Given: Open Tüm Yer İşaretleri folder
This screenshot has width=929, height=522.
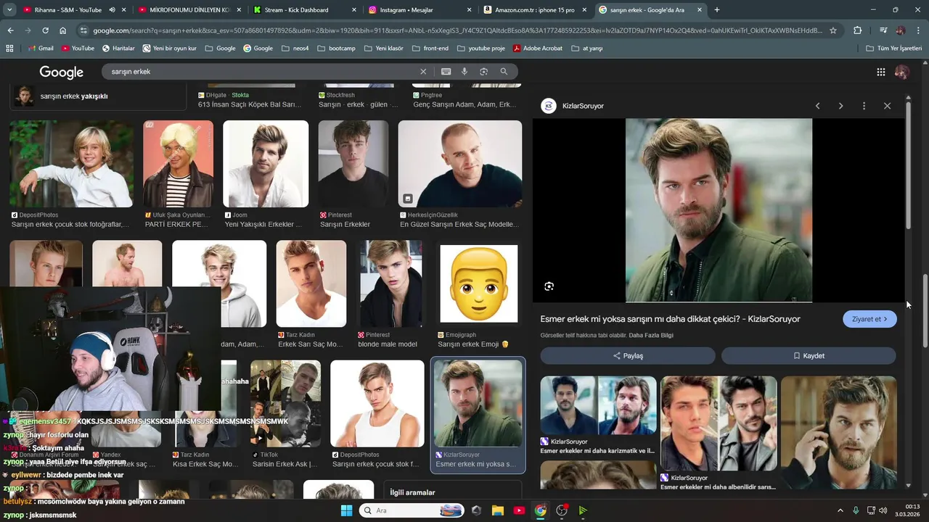Looking at the screenshot, I should [x=894, y=49].
